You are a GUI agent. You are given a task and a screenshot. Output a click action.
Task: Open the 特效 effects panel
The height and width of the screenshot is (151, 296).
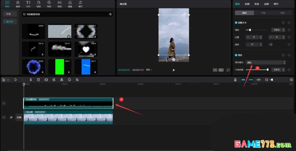(x=49, y=4)
